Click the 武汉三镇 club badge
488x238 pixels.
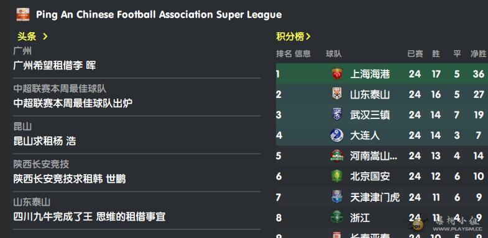point(337,115)
